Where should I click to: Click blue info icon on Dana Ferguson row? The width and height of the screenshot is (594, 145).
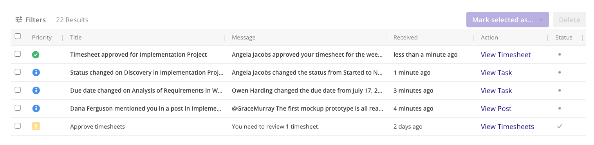pos(36,109)
